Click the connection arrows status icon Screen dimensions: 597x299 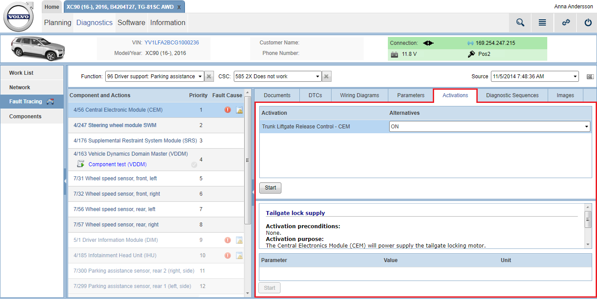click(x=428, y=43)
